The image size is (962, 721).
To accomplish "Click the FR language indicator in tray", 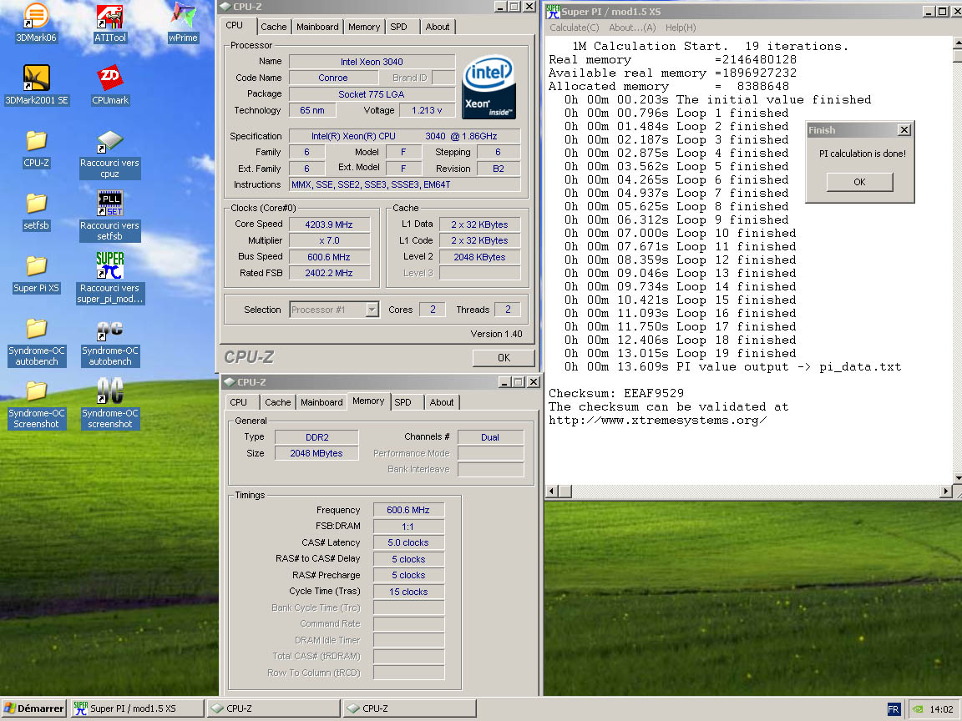I will [x=894, y=708].
